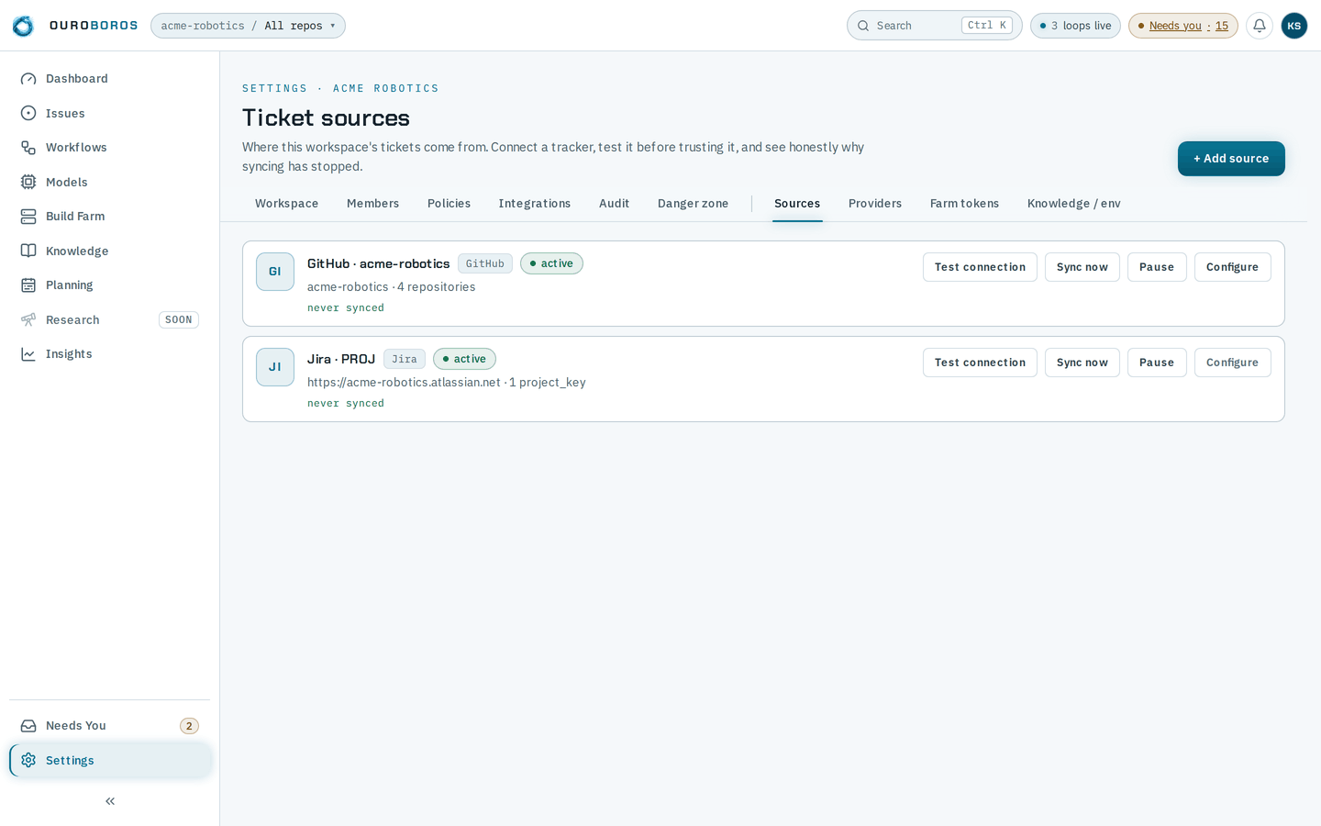Open the Build Farm server icon
The width and height of the screenshot is (1321, 826).
click(28, 217)
